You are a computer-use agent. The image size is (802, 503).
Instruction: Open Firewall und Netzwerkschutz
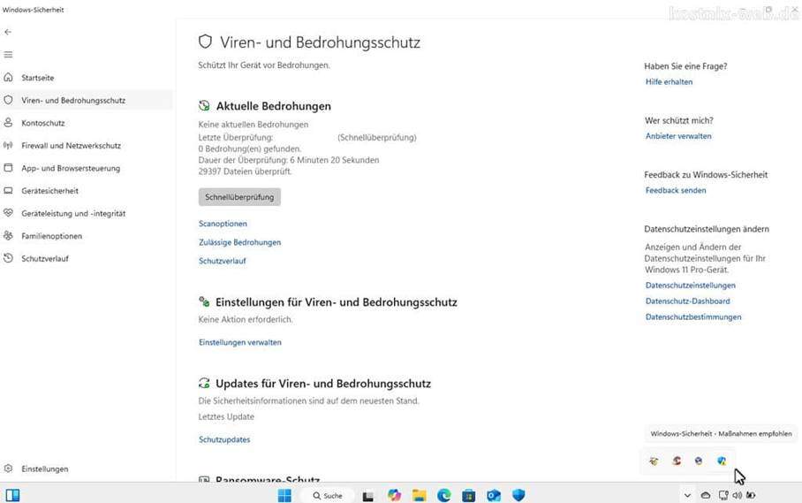pos(71,145)
